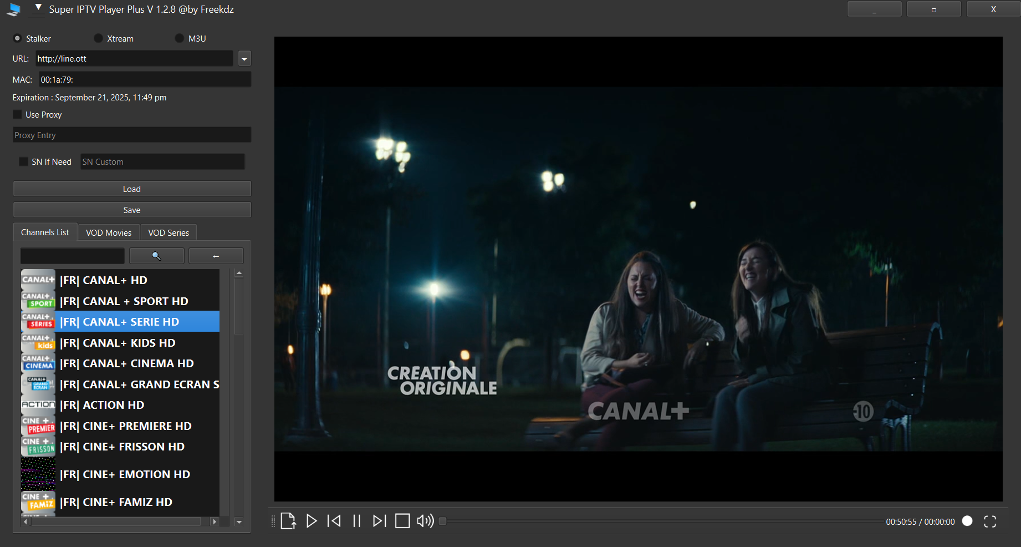The height and width of the screenshot is (547, 1021).
Task: Select |FR| CINE+ EMOTION HD channel
Action: coord(120,474)
